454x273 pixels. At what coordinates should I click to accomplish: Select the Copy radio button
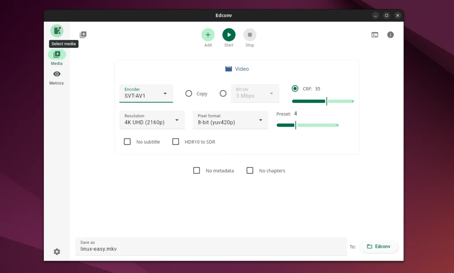point(188,94)
